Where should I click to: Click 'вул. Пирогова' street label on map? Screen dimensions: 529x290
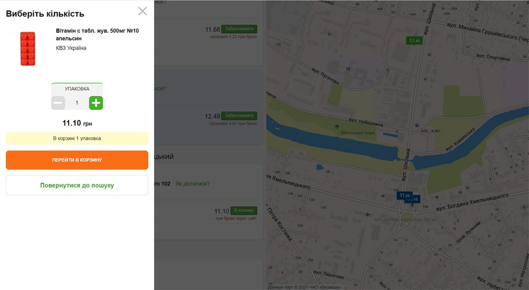[x=329, y=274]
